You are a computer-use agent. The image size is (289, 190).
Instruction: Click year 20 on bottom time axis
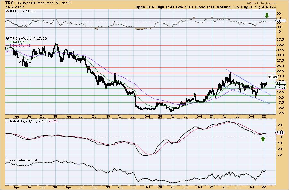(x=160, y=187)
